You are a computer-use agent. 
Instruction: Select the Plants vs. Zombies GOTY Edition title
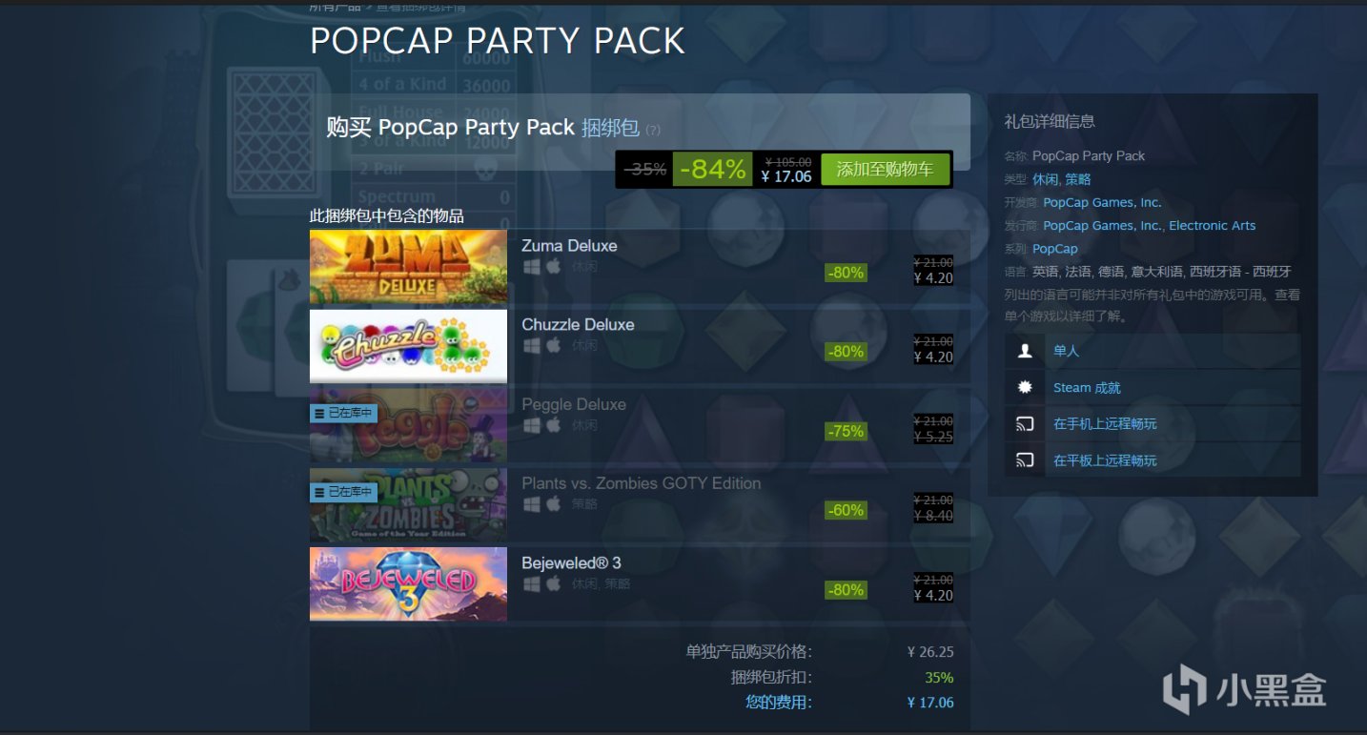pos(641,483)
